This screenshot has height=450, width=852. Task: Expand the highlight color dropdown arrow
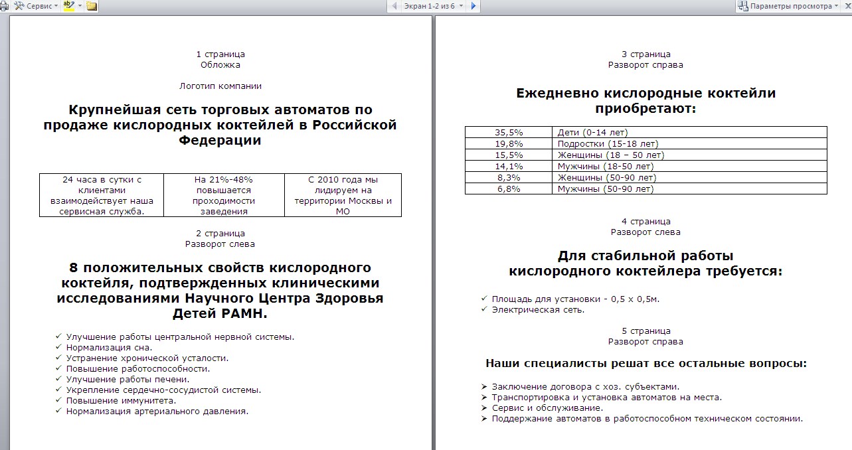coord(80,5)
